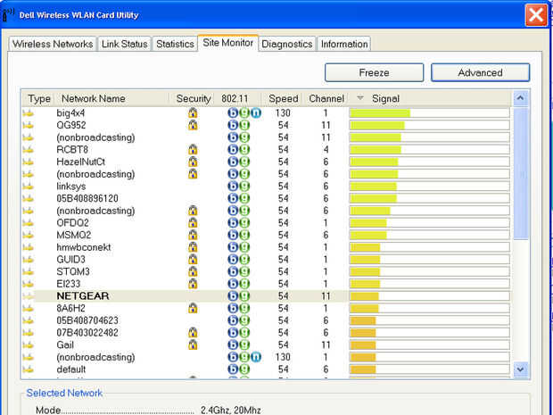Click the access point icon for RCBT8
This screenshot has height=415, width=553.
(29, 150)
